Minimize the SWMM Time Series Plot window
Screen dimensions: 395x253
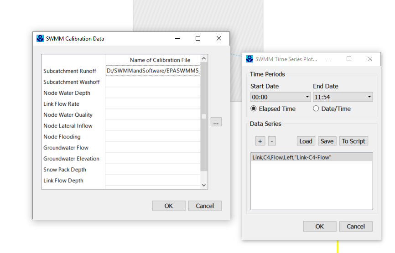click(328, 59)
